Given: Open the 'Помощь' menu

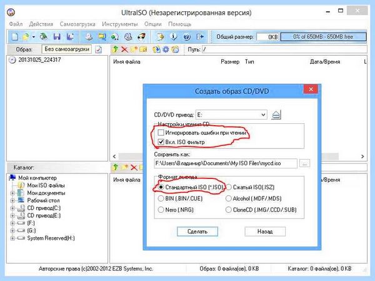Looking at the screenshot, I should tap(179, 24).
